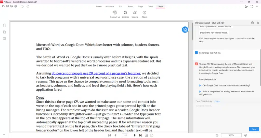The width and height of the screenshot is (261, 138).
Task: Click 'Display this PDF in slide mode' example
Action: (x=214, y=33)
